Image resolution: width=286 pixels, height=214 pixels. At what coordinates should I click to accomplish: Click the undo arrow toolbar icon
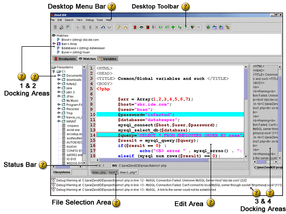pos(103,27)
